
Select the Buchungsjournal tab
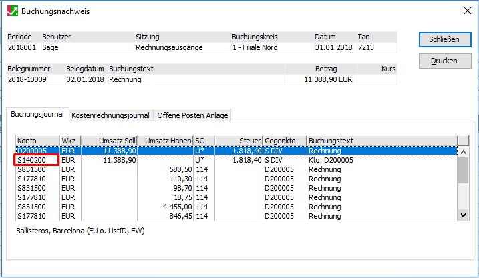[37, 114]
